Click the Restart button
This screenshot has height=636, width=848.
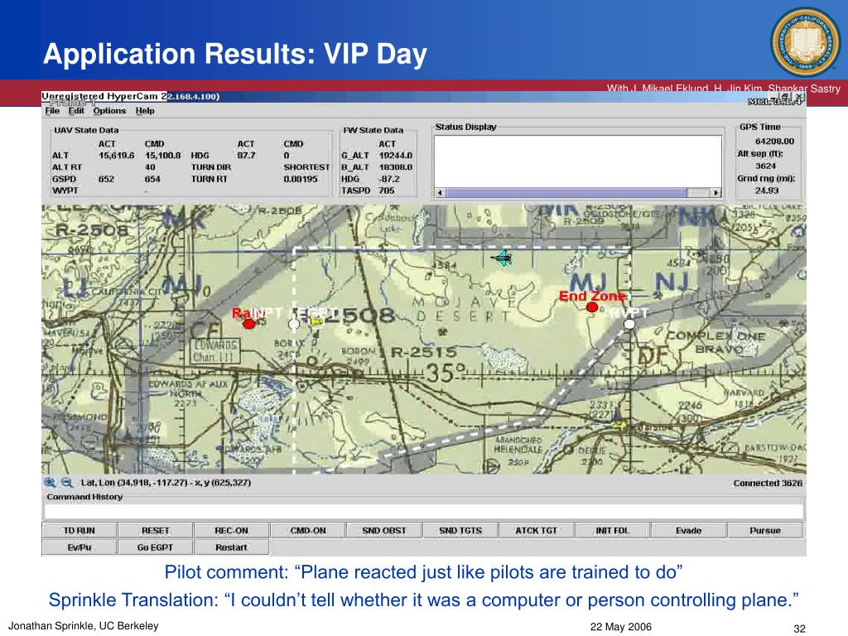point(232,547)
